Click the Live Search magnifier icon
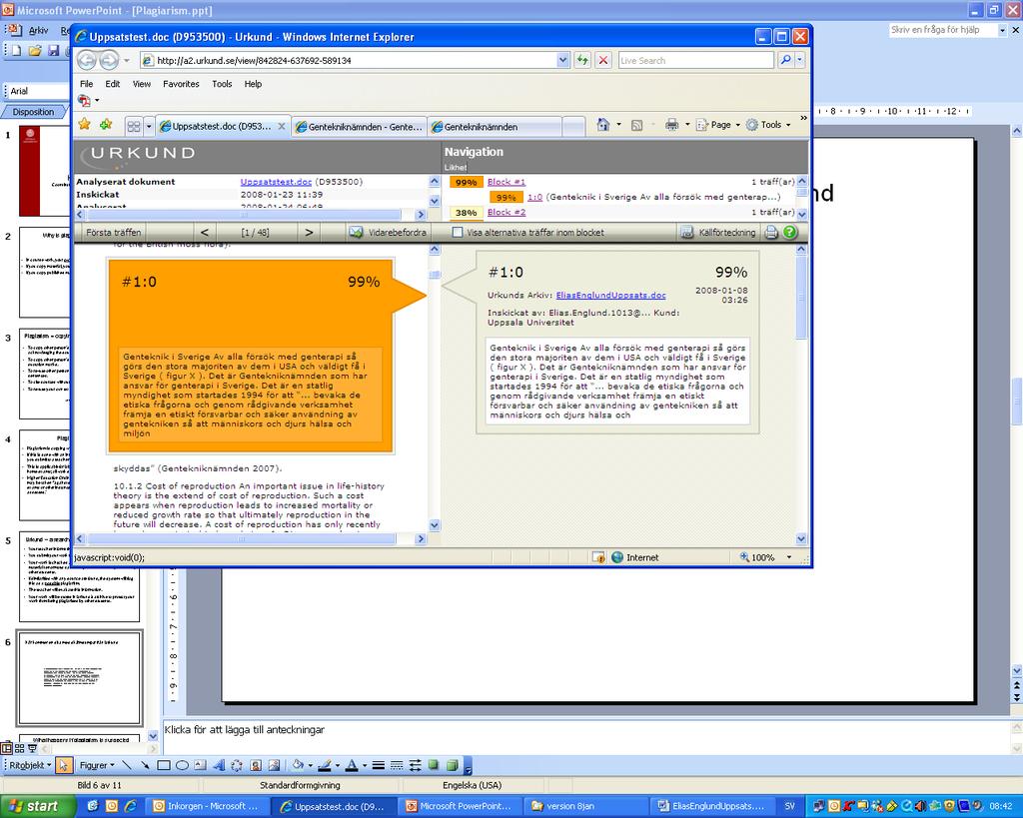The width and height of the screenshot is (1023, 818). (x=785, y=60)
